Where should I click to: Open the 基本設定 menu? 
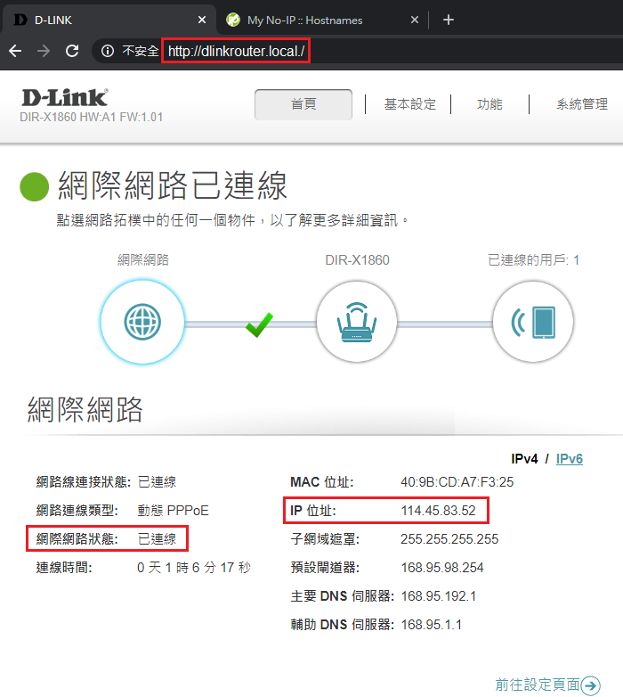coord(410,104)
